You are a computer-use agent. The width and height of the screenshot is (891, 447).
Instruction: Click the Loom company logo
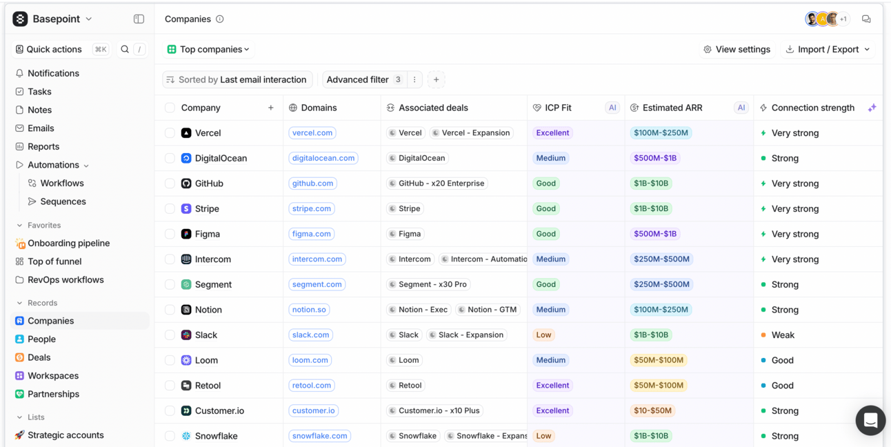[186, 360]
